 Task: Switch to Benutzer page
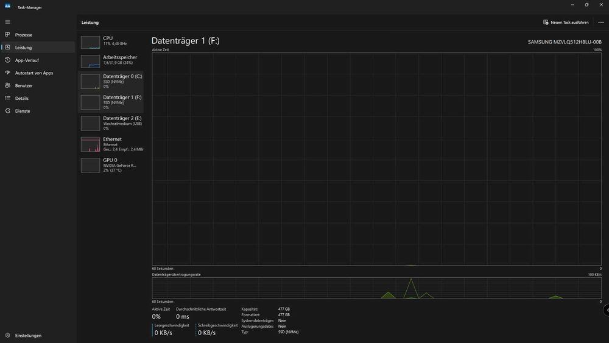pyautogui.click(x=38, y=85)
